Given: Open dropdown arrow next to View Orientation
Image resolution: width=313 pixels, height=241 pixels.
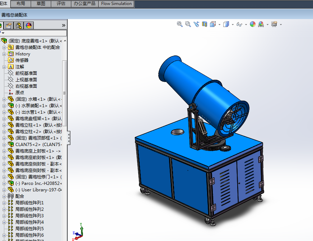Looking at the screenshot, I should pos(219,24).
